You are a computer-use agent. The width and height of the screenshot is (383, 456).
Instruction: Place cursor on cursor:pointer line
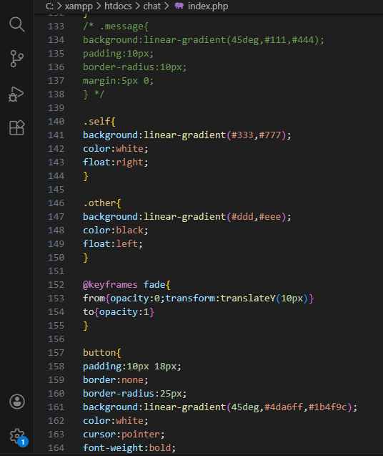click(x=124, y=435)
